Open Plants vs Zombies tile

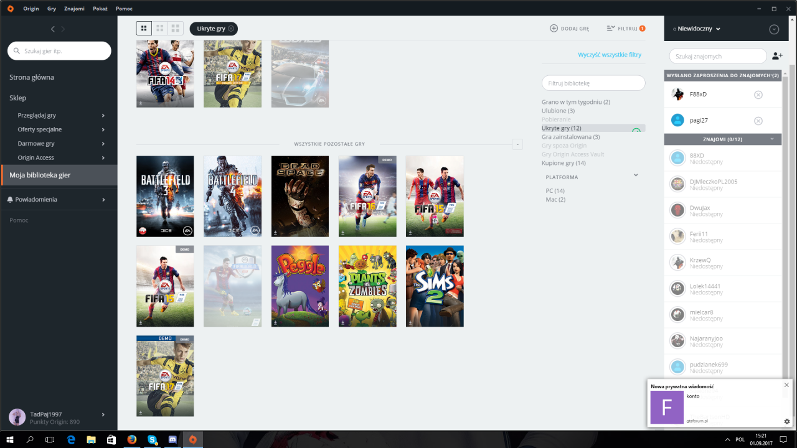point(367,286)
